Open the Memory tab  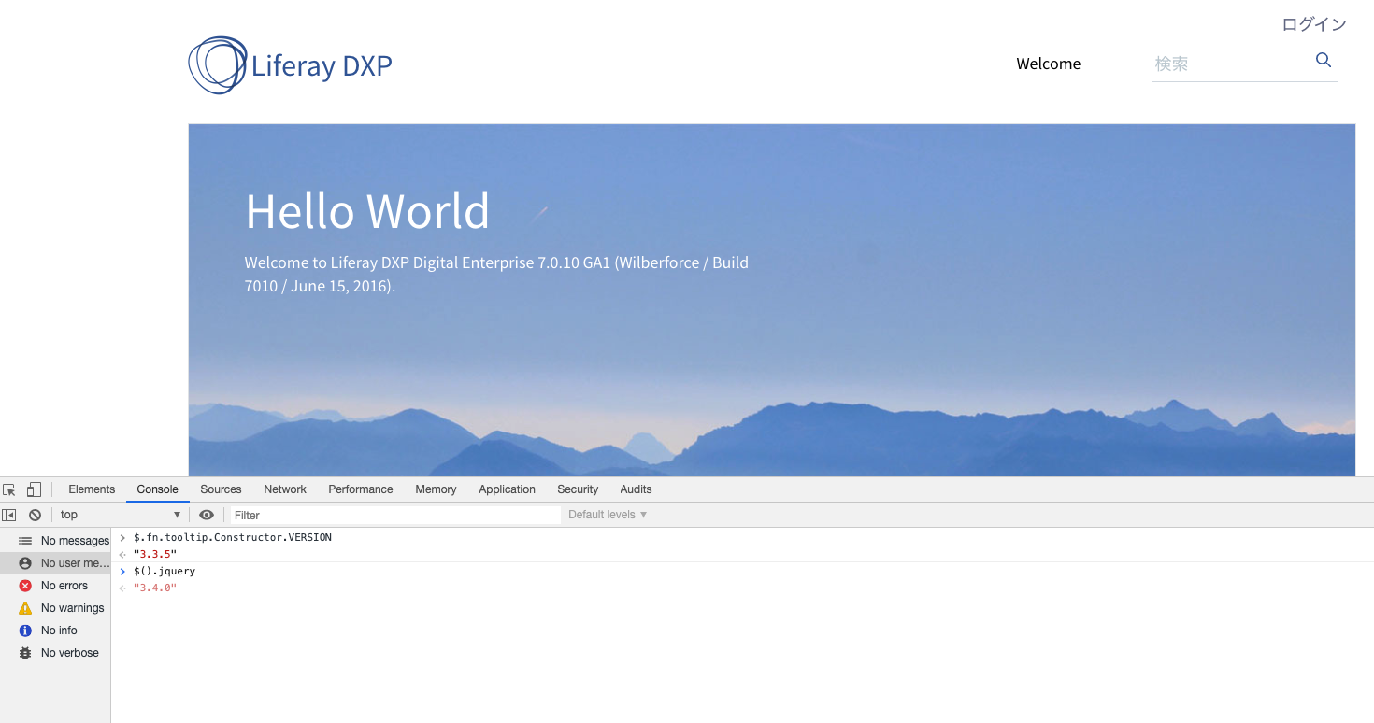(x=436, y=489)
